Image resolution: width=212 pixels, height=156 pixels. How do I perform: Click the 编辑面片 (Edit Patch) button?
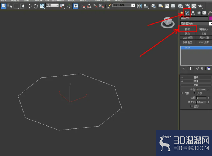(x=204, y=29)
